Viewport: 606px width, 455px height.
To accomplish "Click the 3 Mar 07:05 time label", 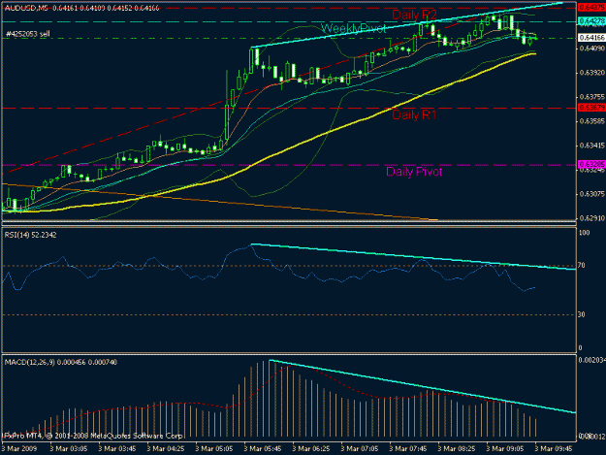I will (360, 449).
